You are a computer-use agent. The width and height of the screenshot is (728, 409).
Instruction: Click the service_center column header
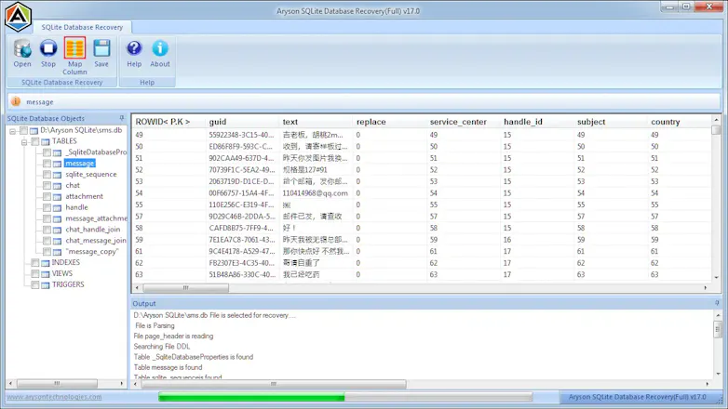coord(463,122)
